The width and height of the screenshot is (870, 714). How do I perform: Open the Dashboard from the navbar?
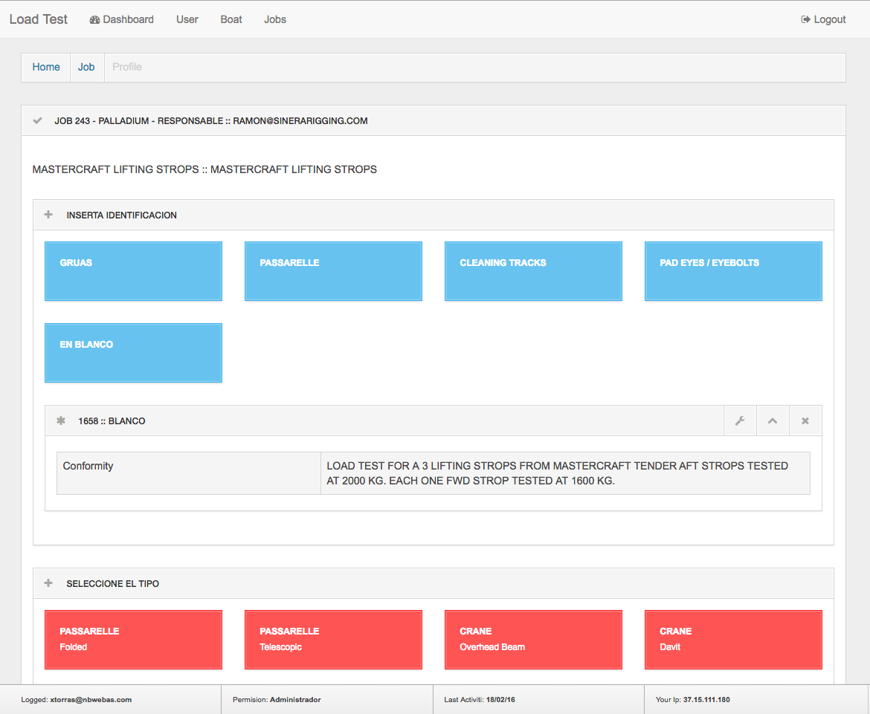tap(121, 19)
